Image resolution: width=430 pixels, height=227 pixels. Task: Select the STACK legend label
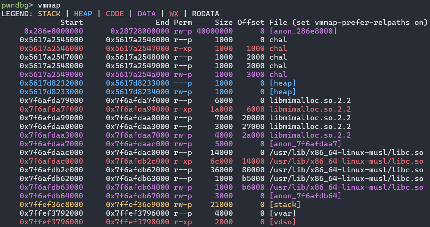point(49,14)
